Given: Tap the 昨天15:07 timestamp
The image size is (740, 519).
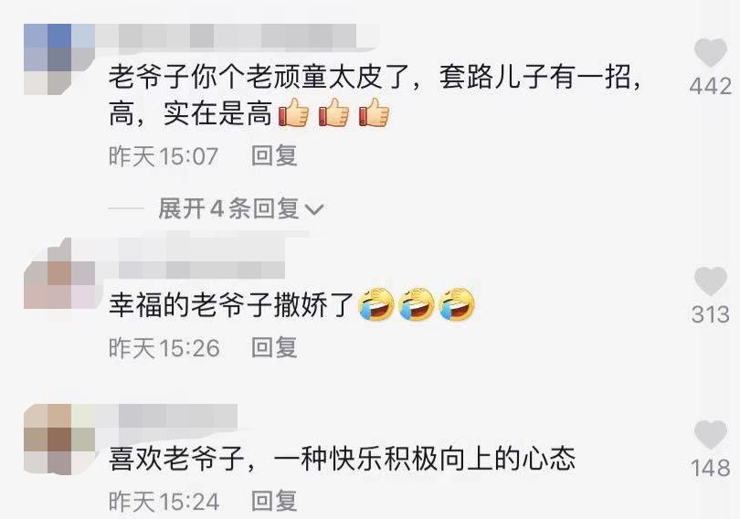Looking at the screenshot, I should click(x=164, y=156).
